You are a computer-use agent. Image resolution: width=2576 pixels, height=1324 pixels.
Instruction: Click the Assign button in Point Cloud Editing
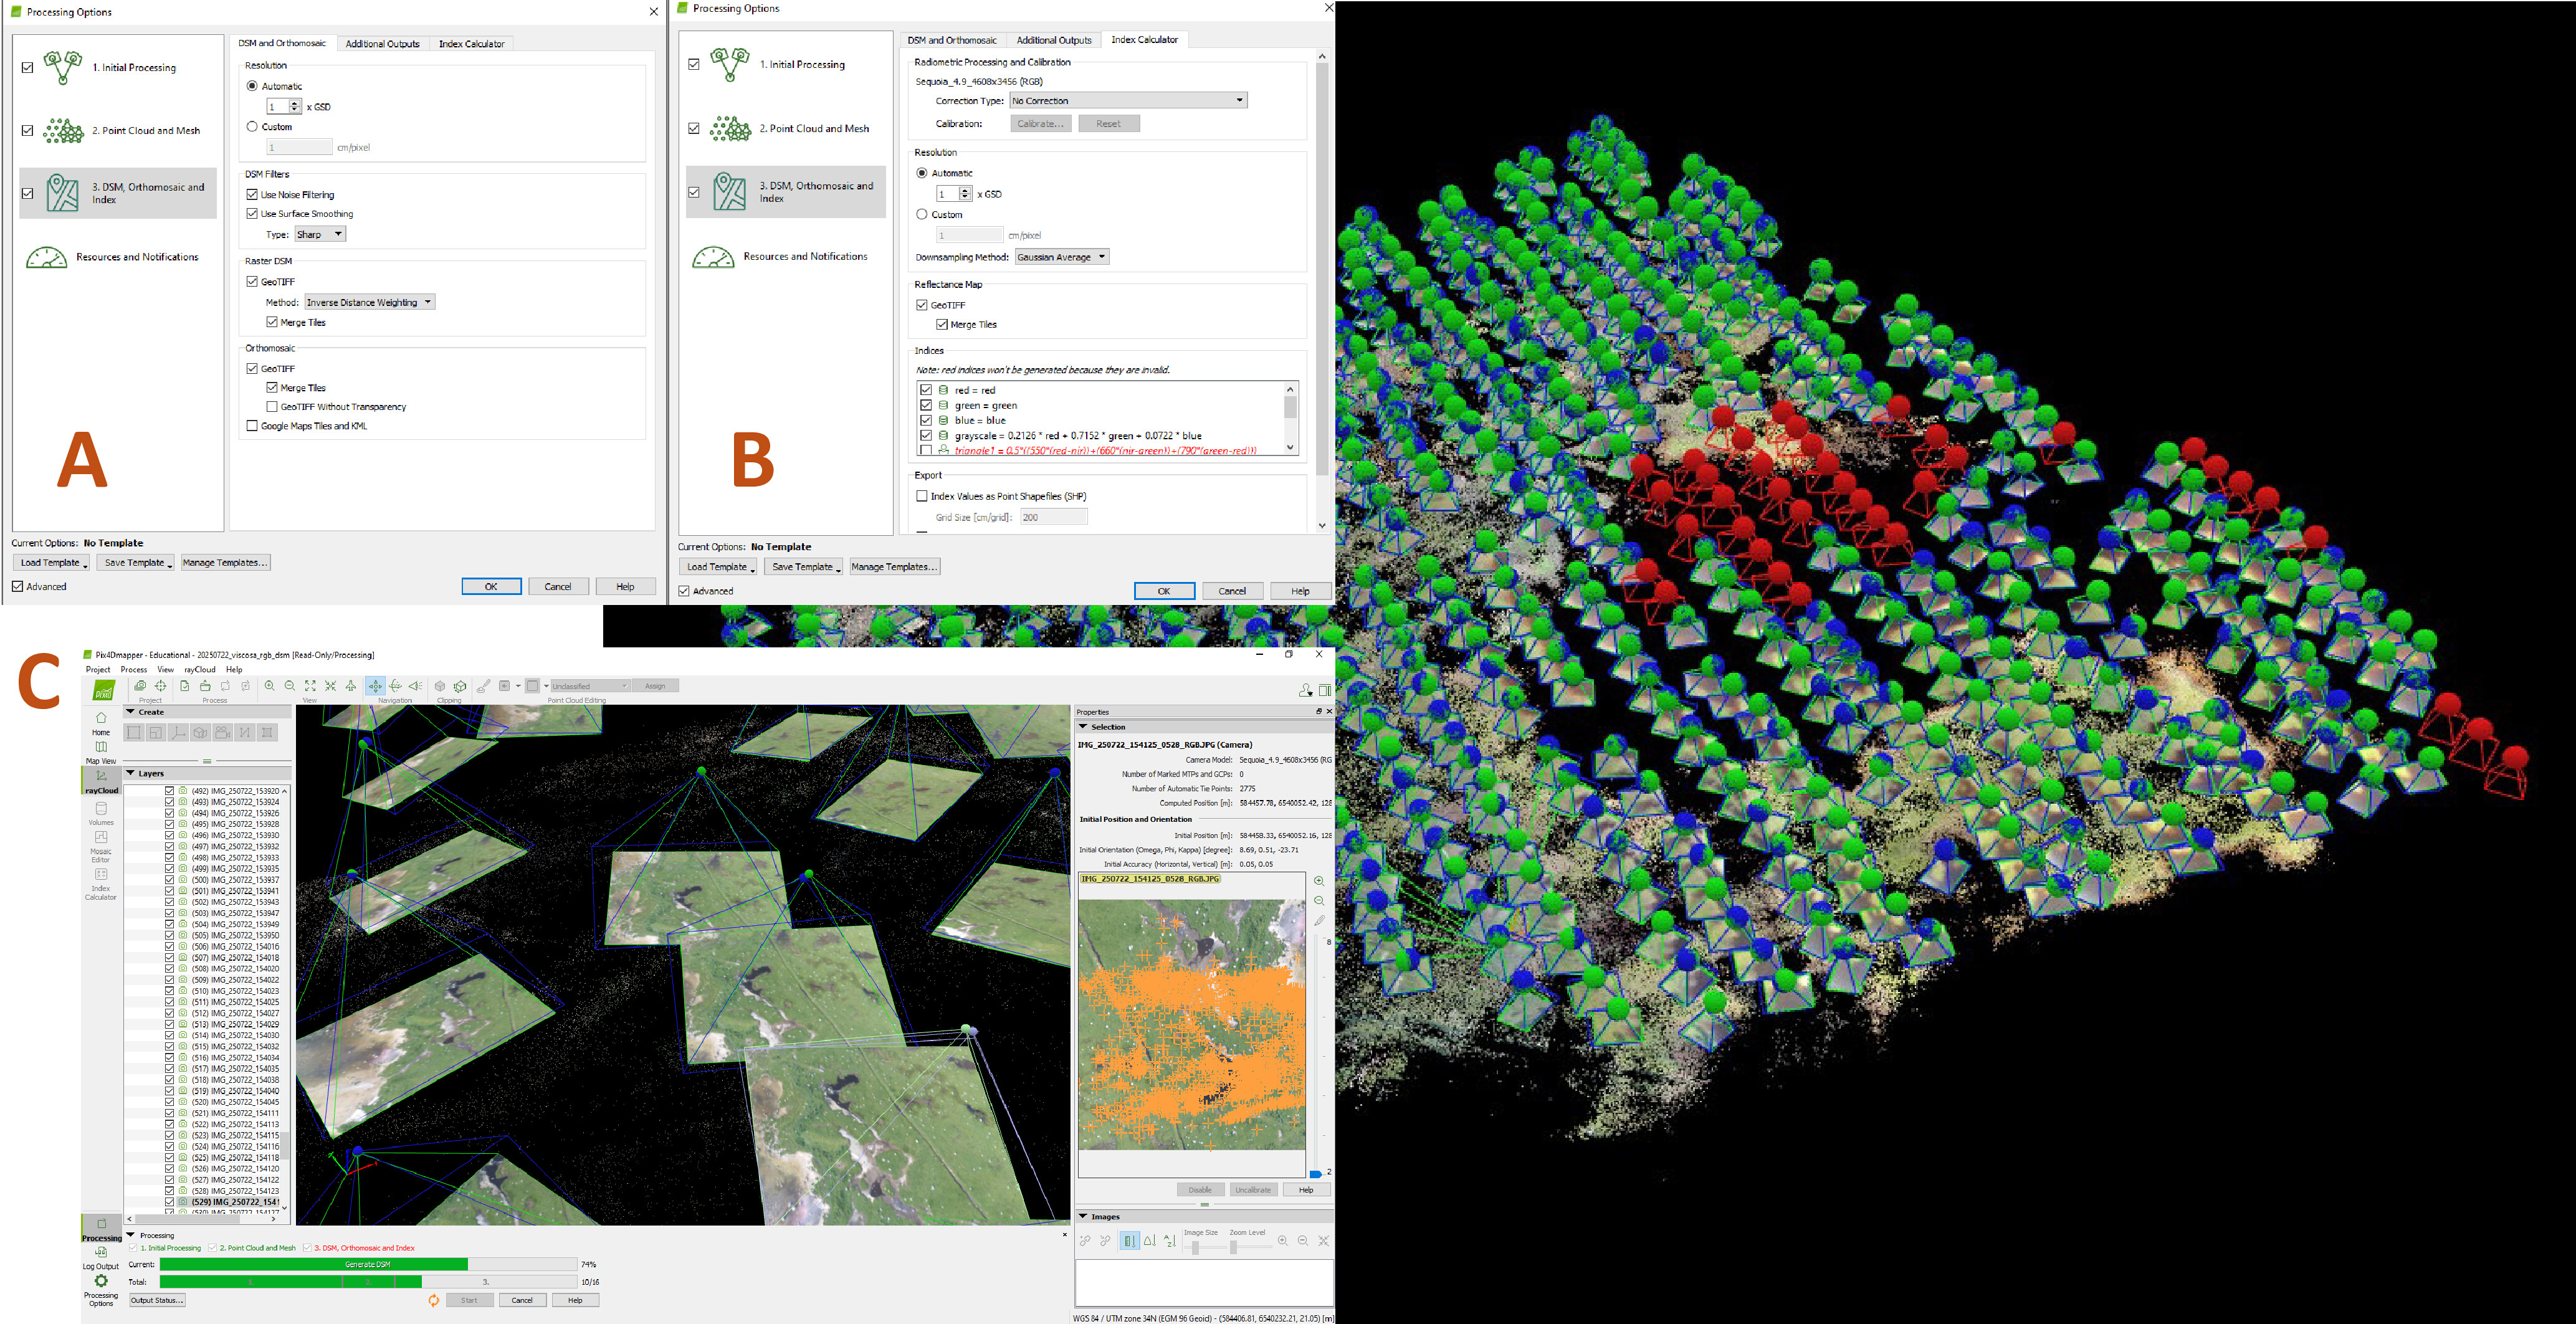pos(655,686)
